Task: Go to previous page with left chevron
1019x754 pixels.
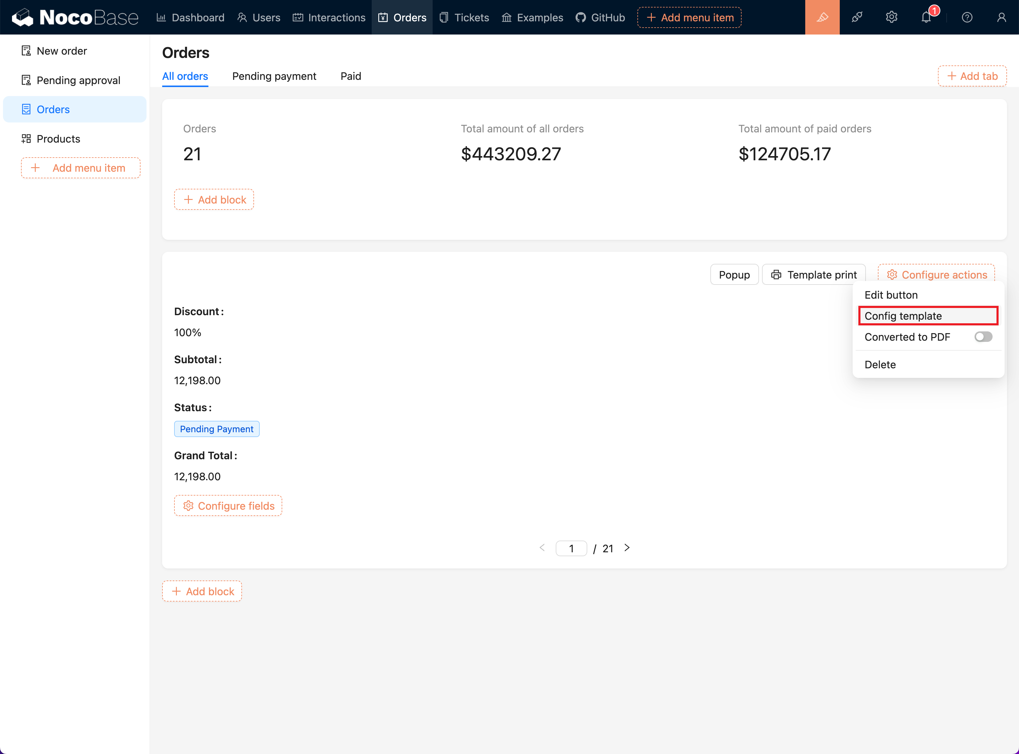Action: [542, 548]
